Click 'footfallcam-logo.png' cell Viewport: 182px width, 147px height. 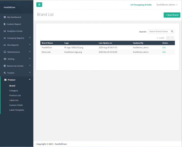[73, 52]
